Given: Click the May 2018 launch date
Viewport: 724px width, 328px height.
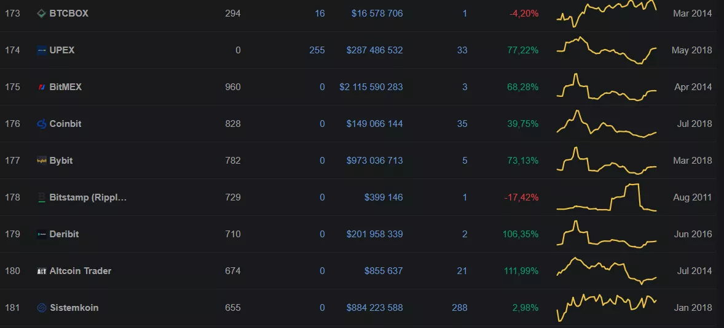Looking at the screenshot, I should (x=691, y=50).
